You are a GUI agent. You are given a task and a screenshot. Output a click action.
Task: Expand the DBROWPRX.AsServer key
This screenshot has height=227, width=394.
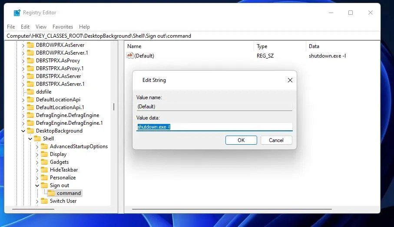click(23, 45)
